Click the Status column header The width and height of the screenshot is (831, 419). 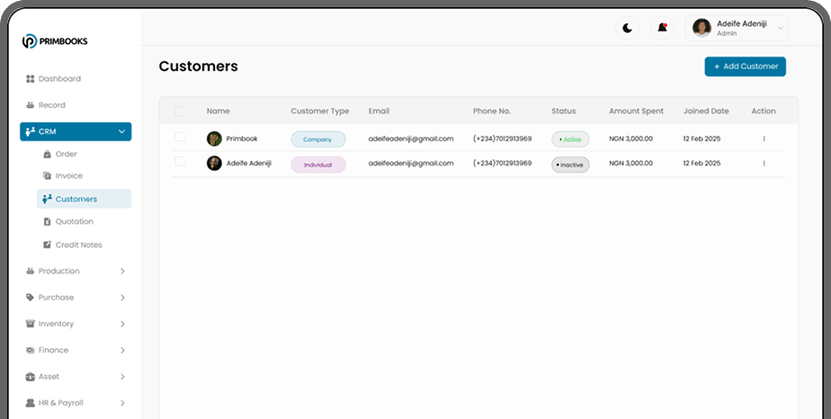click(x=563, y=111)
